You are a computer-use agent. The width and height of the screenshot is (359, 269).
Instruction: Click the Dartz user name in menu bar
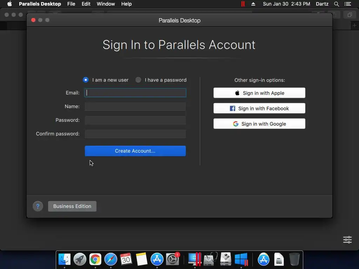point(322,4)
